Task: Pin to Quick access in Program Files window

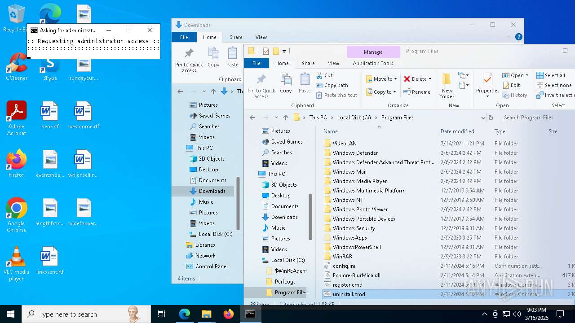Action: (x=261, y=86)
